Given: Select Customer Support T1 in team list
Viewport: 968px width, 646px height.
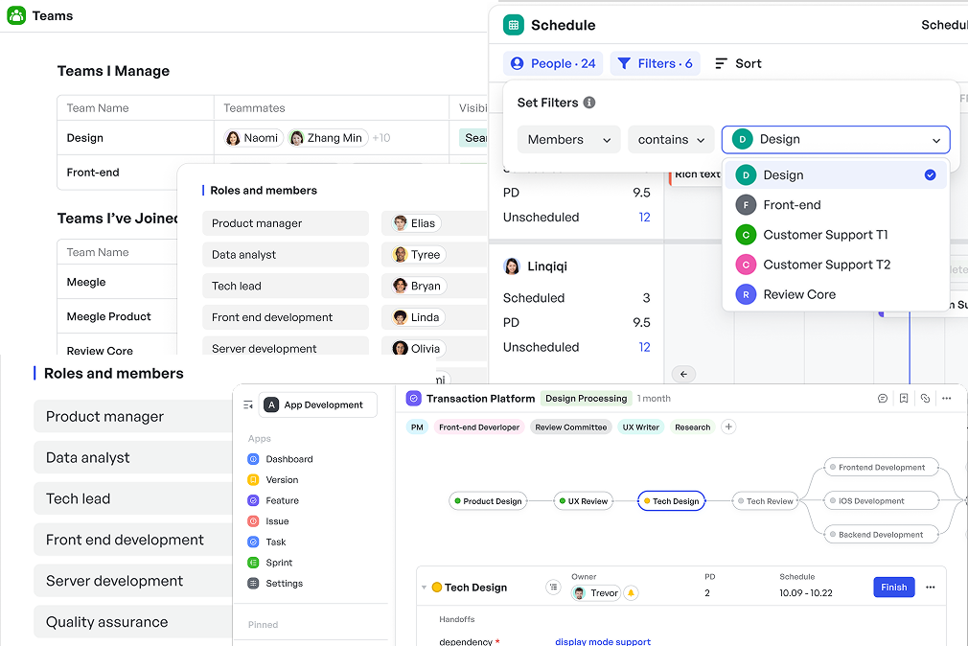Looking at the screenshot, I should coord(825,235).
